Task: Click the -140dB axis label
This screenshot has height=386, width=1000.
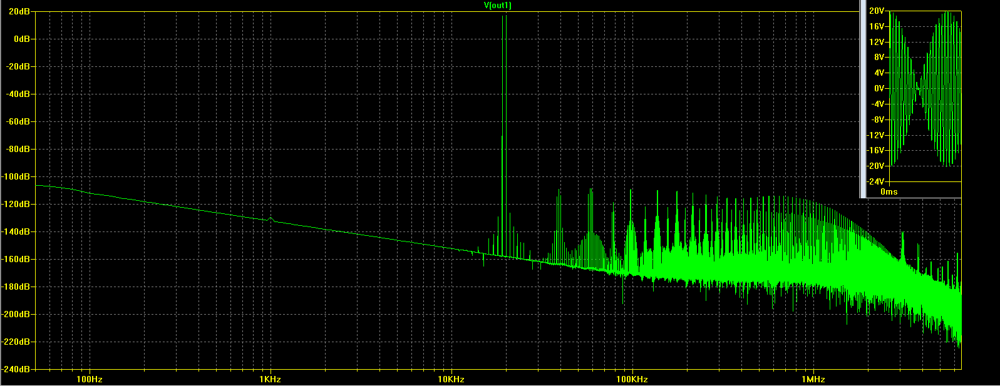Action: pyautogui.click(x=16, y=231)
